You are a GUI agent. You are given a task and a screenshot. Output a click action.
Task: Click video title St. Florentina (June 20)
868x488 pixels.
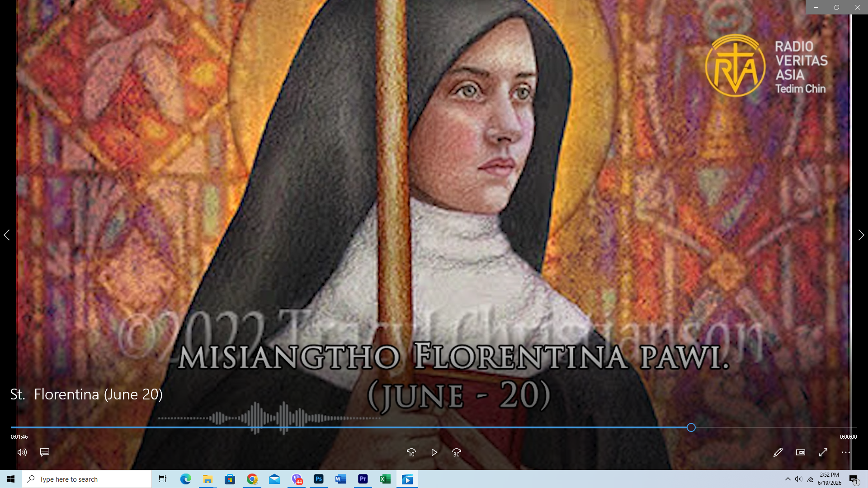[x=86, y=394]
